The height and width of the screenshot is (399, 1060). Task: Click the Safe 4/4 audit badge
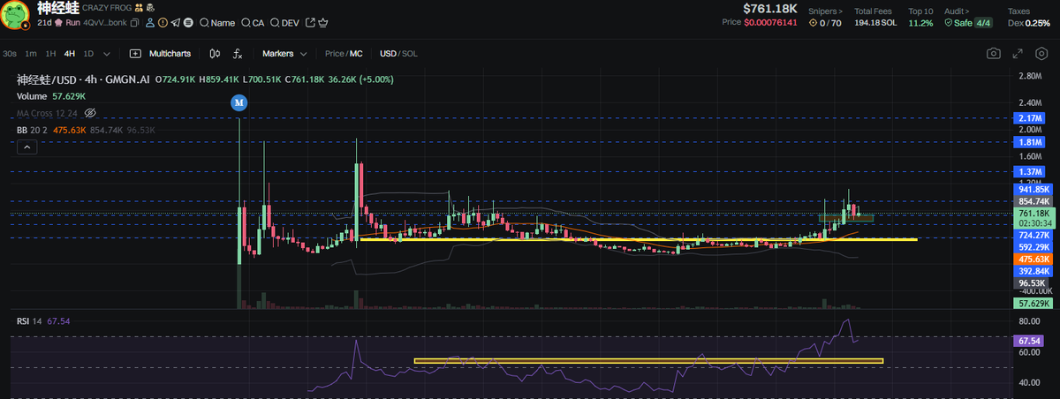tap(968, 22)
